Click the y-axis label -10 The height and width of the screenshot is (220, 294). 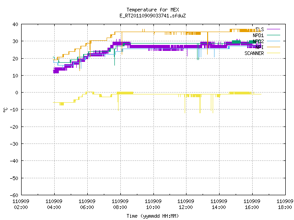(x=14, y=110)
